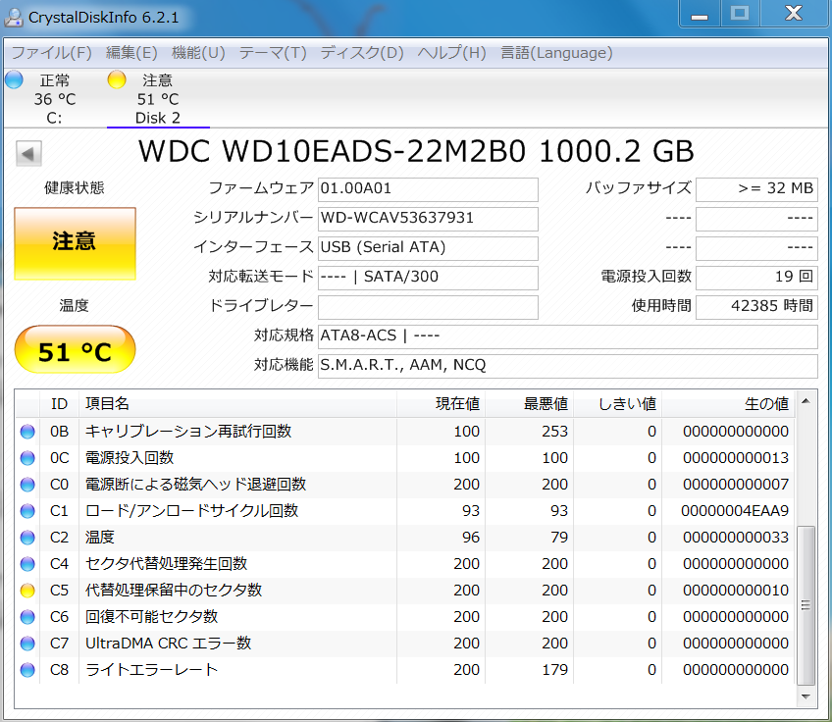Maximize the CrystalDiskInfo window
Viewport: 832px width, 722px height.
[740, 14]
